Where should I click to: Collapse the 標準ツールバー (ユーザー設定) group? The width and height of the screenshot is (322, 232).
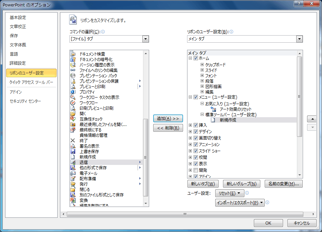click(202, 114)
